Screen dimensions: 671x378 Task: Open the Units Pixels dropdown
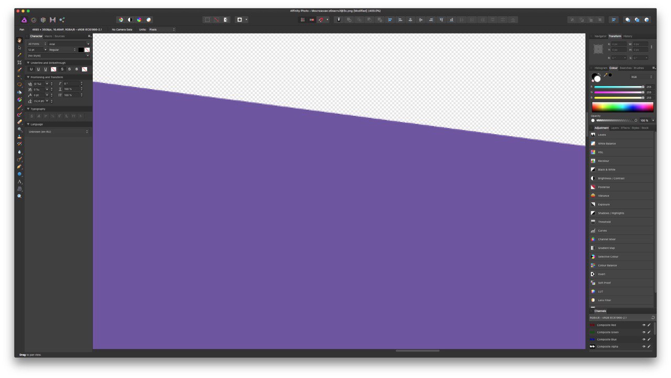pyautogui.click(x=161, y=30)
